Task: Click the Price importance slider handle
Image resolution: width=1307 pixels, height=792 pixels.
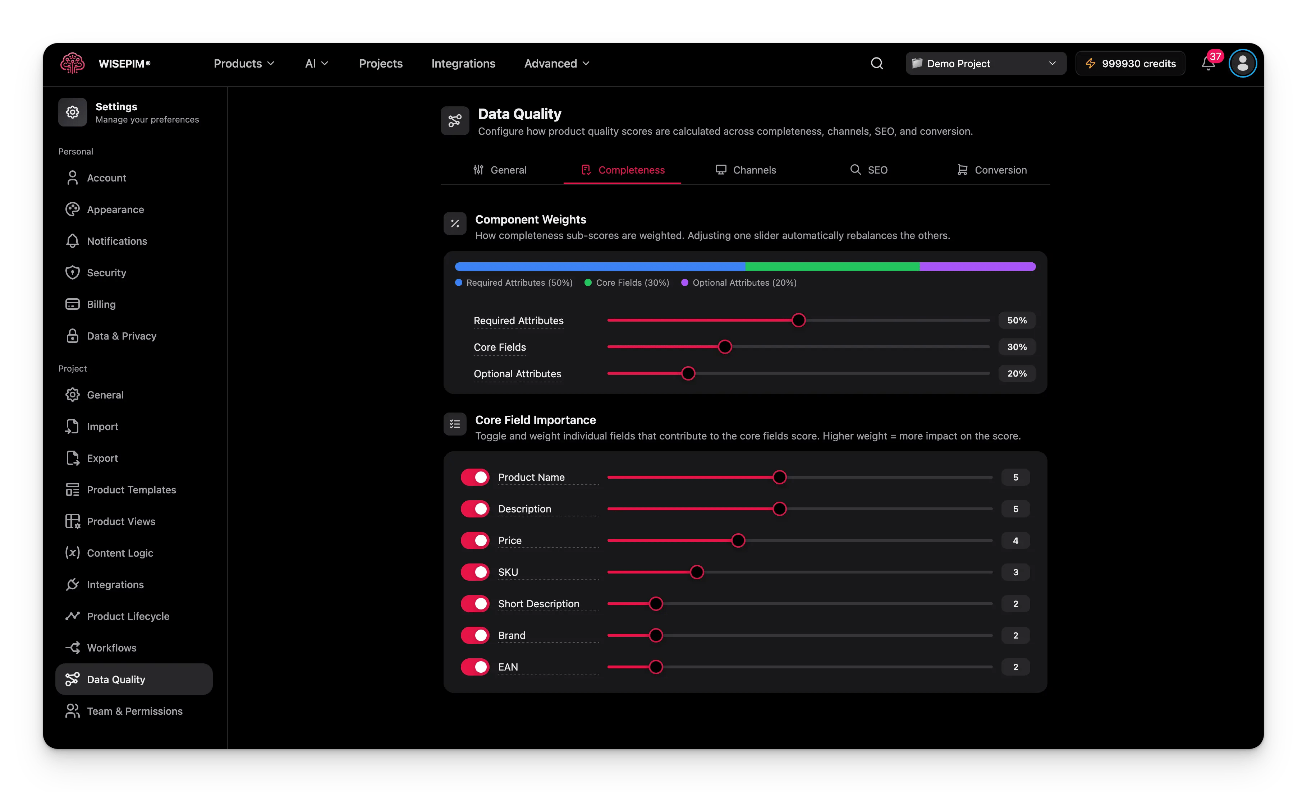Action: [x=738, y=541]
